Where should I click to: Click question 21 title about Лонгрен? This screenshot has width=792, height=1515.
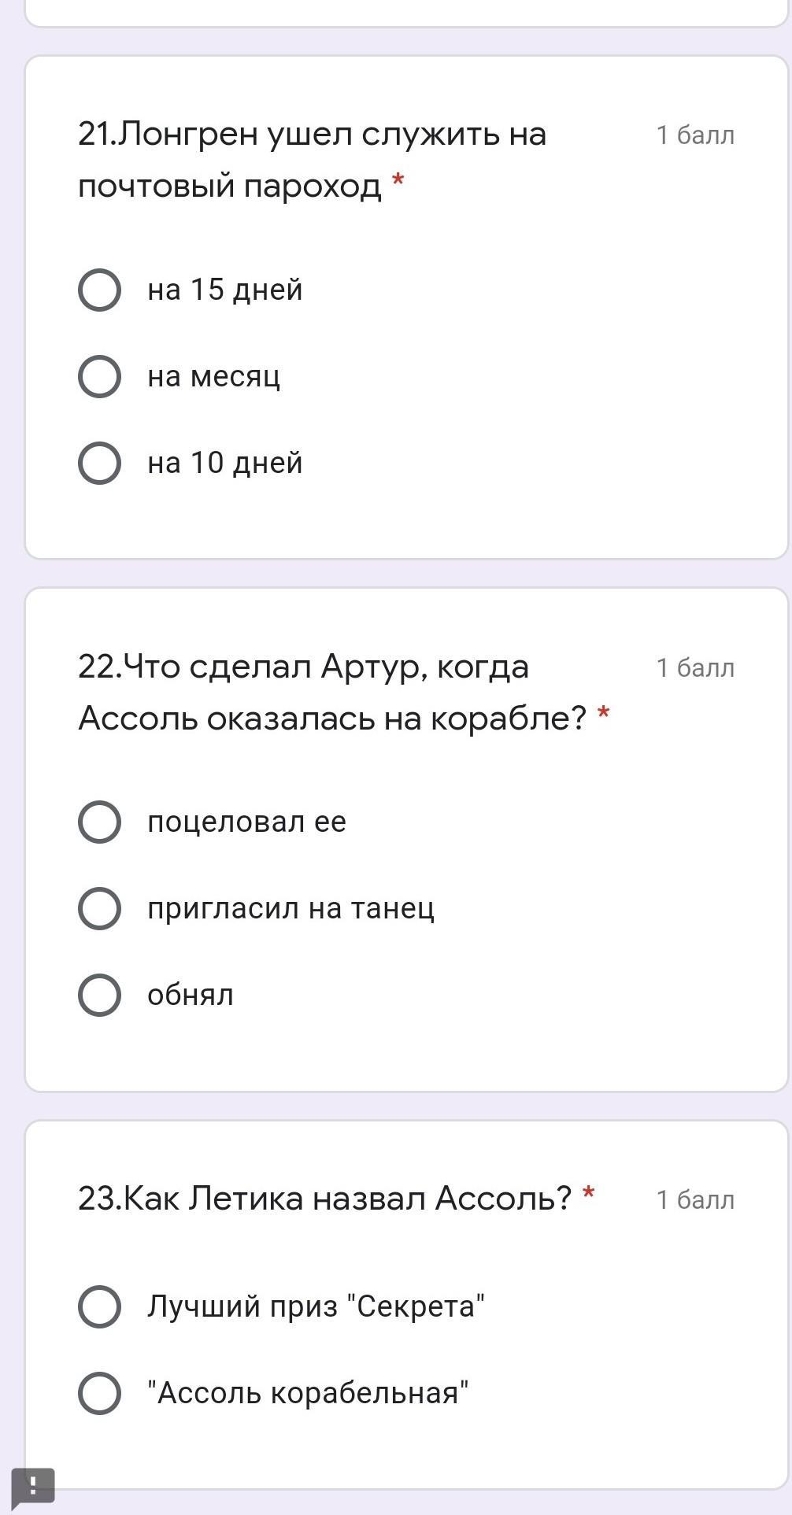(312, 160)
